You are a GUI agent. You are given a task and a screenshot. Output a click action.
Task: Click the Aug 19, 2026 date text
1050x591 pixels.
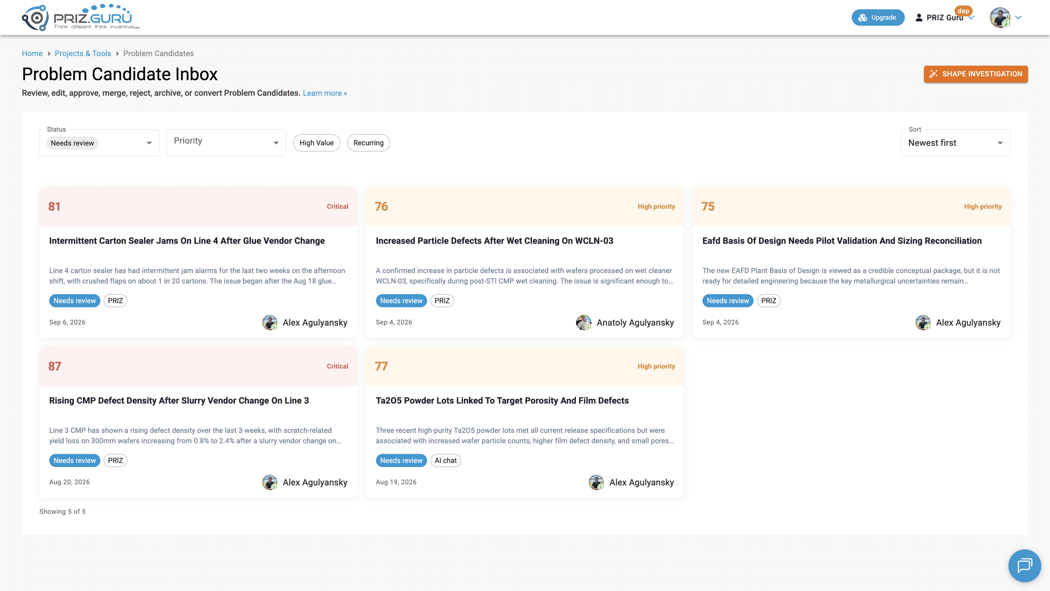click(x=396, y=482)
